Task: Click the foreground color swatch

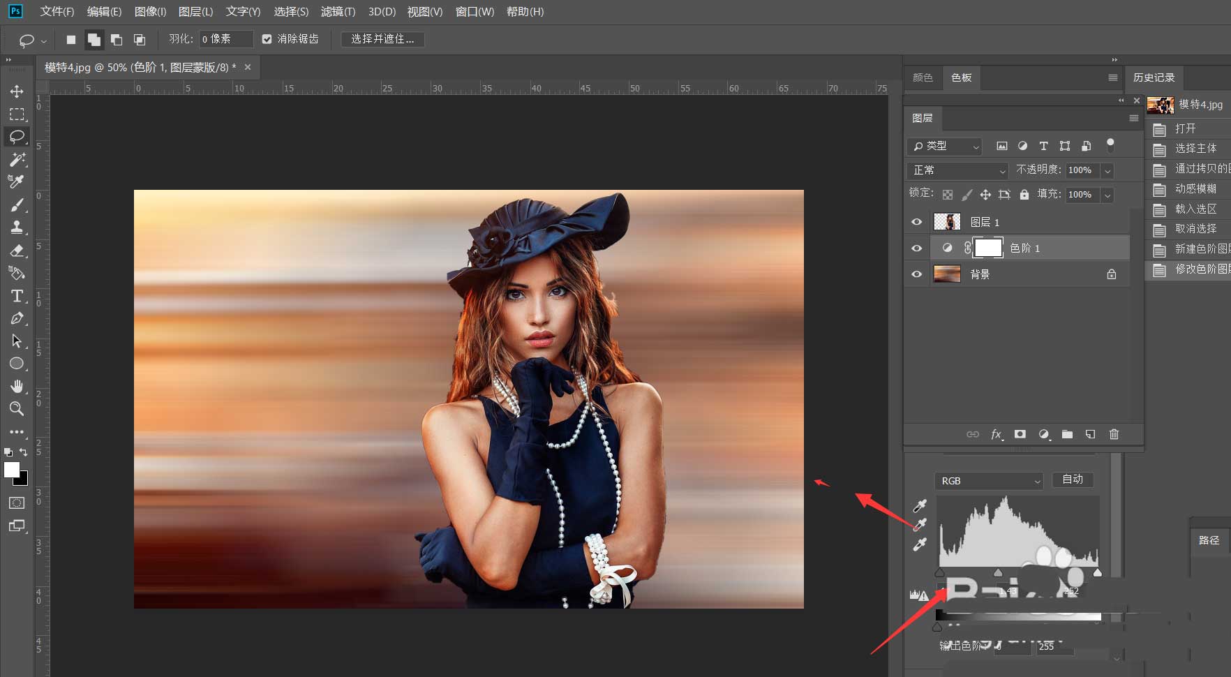Action: pyautogui.click(x=12, y=470)
